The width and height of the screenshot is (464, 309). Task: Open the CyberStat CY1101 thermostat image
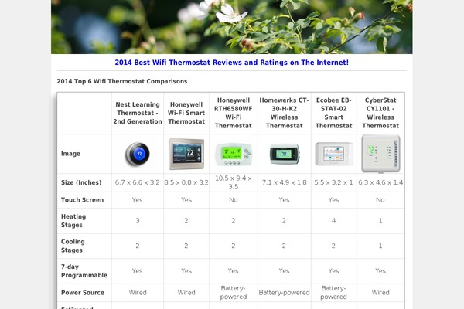(x=380, y=154)
